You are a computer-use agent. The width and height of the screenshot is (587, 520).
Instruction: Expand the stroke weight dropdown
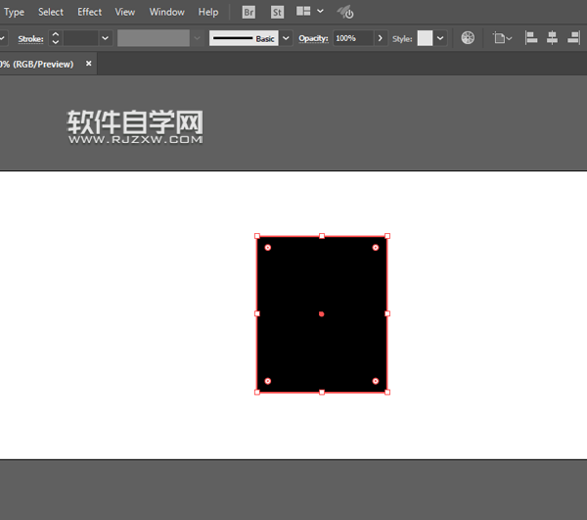click(106, 38)
